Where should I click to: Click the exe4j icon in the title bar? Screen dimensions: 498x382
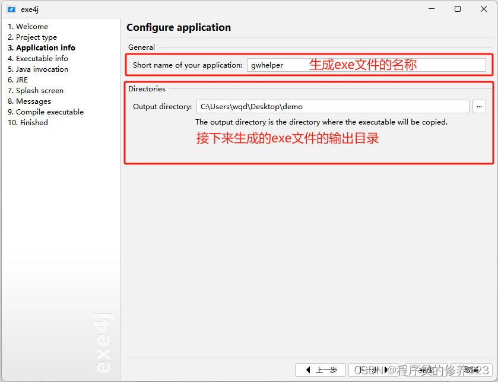pyautogui.click(x=12, y=9)
